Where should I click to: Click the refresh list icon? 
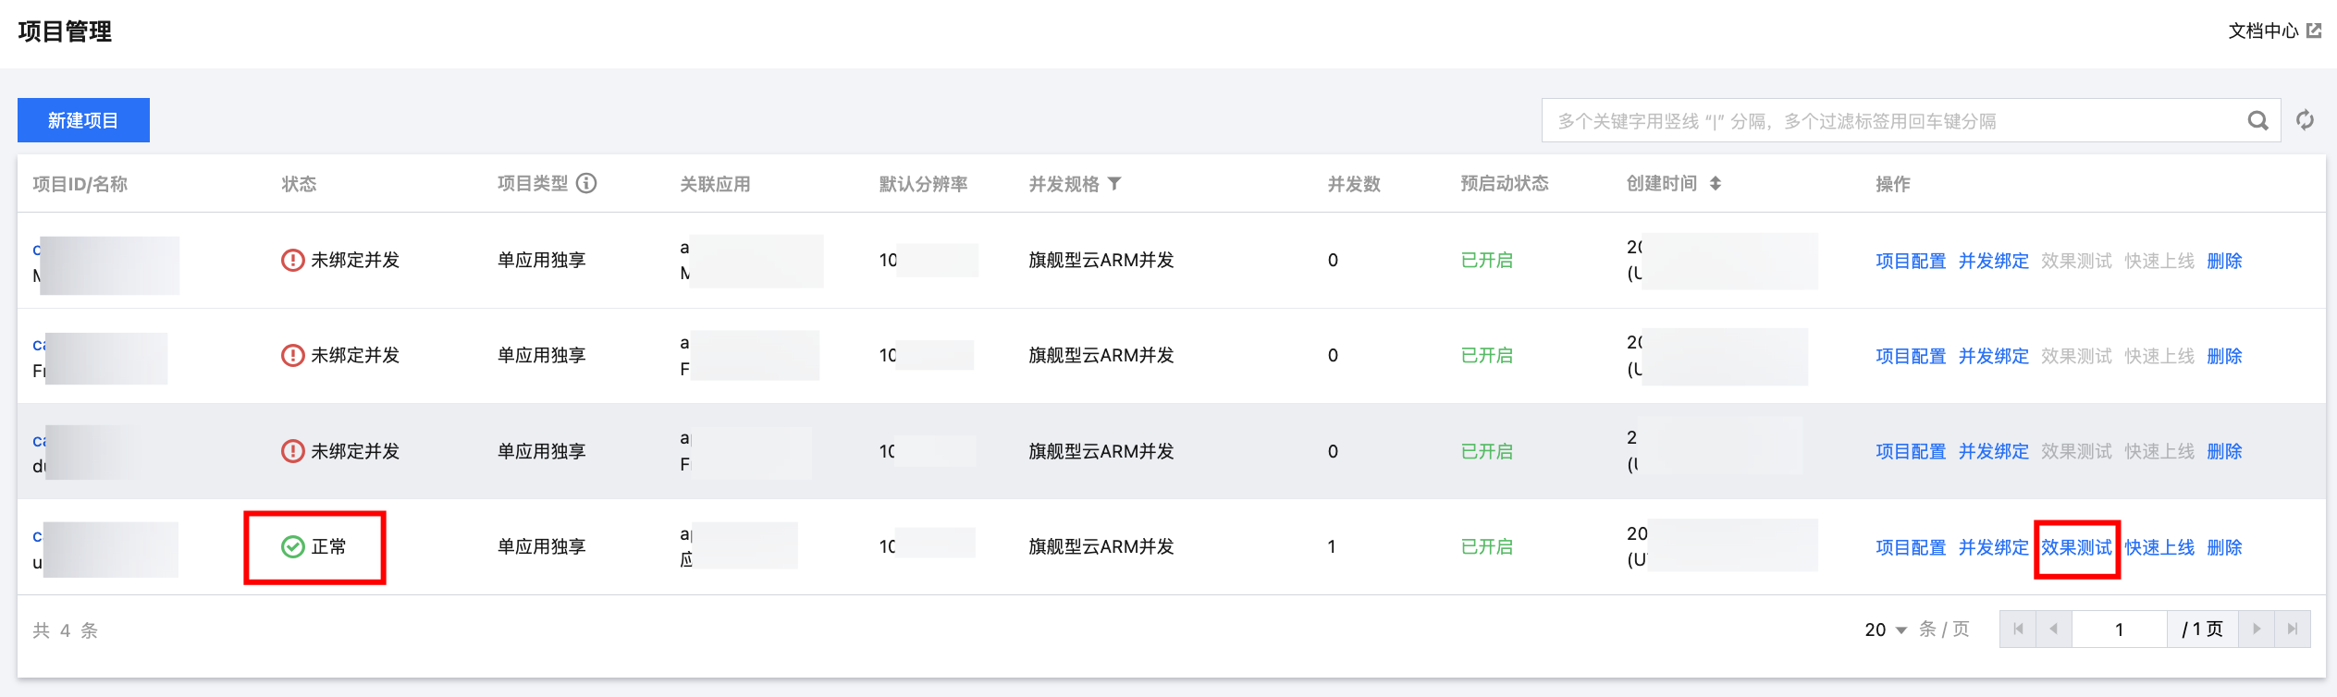tap(2306, 120)
